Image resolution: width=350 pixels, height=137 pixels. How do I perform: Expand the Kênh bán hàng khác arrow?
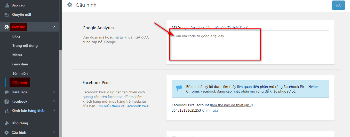[x=54, y=110]
